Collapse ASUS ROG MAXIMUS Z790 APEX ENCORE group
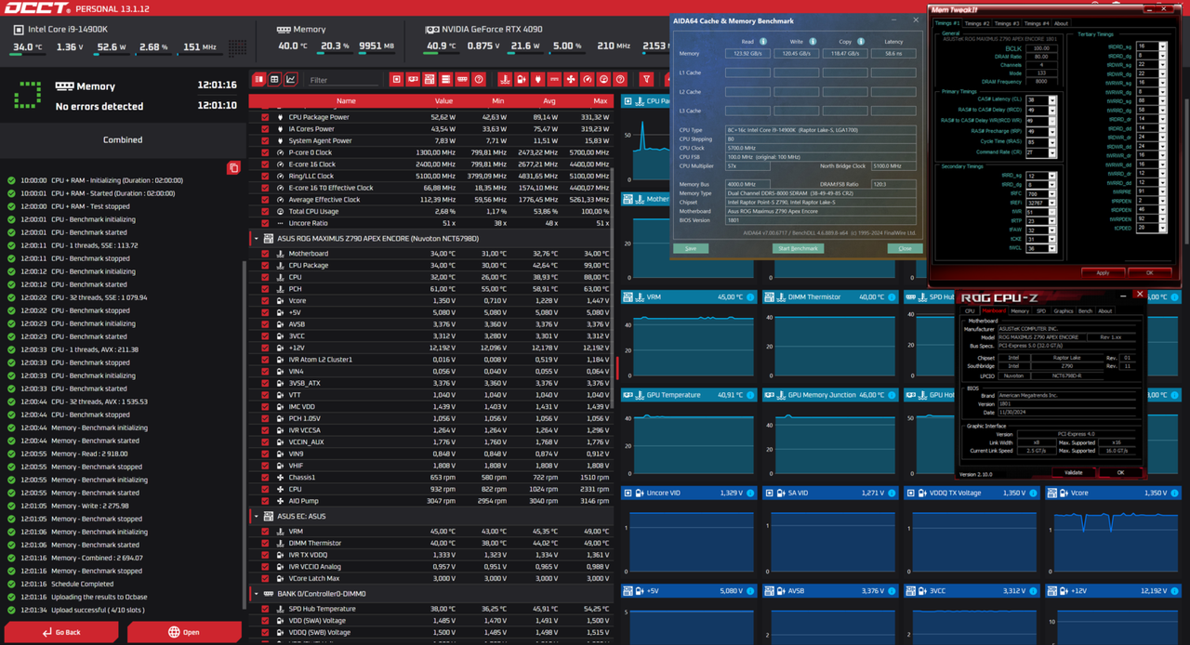This screenshot has height=645, width=1190. pyautogui.click(x=257, y=239)
